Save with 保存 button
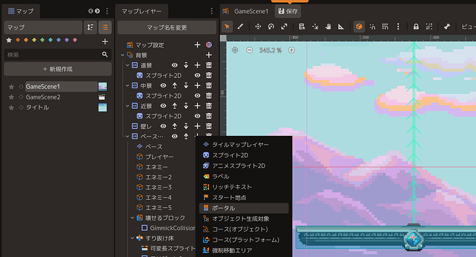This screenshot has height=257, width=476. pyautogui.click(x=288, y=11)
